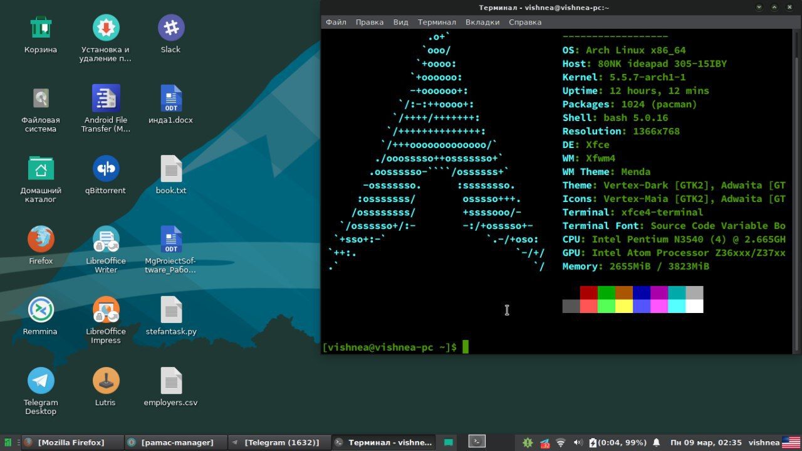The image size is (802, 451).
Task: Open the Справка menu in the terminal
Action: 525,22
